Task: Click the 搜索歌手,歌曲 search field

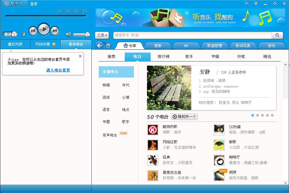Action: [x=192, y=35]
